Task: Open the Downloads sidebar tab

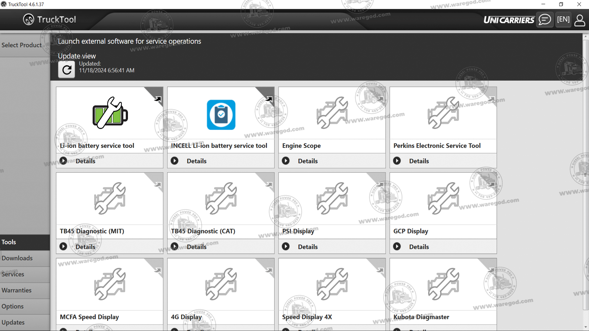Action: pyautogui.click(x=17, y=258)
